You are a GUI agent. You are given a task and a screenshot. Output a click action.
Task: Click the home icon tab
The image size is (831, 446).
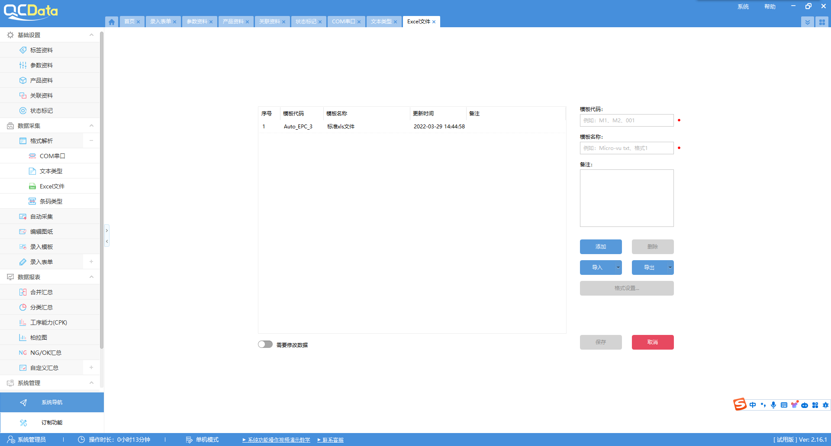[x=112, y=22]
